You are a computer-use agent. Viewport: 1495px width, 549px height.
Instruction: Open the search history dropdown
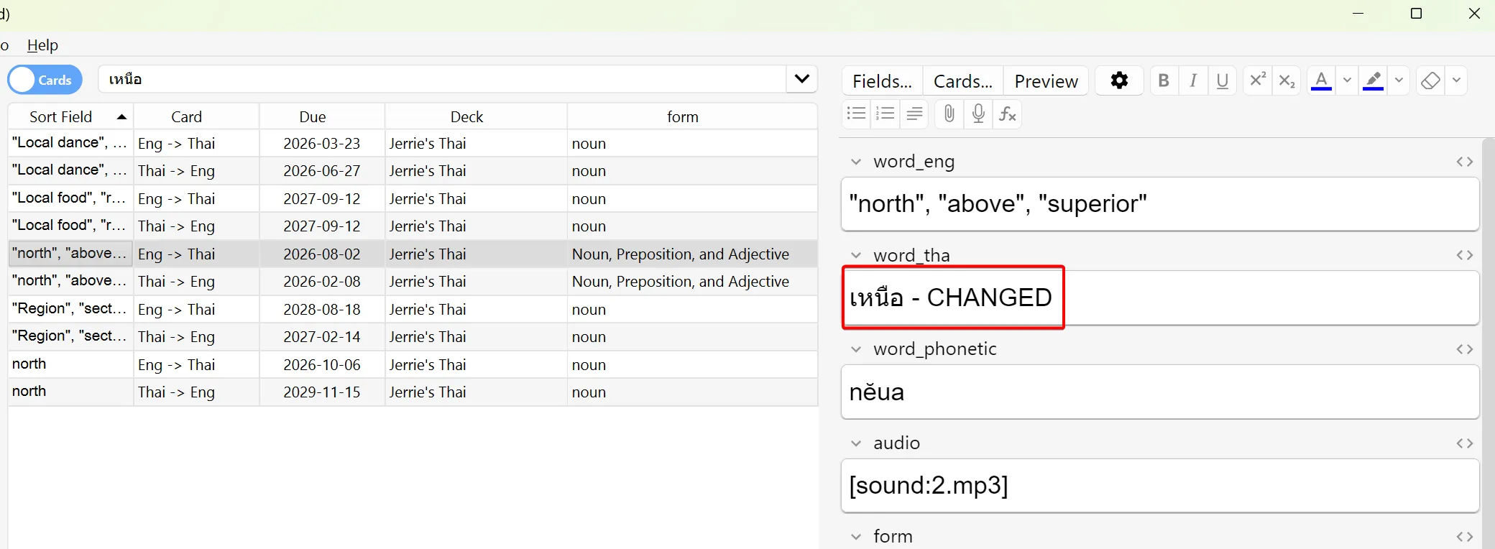pos(801,79)
